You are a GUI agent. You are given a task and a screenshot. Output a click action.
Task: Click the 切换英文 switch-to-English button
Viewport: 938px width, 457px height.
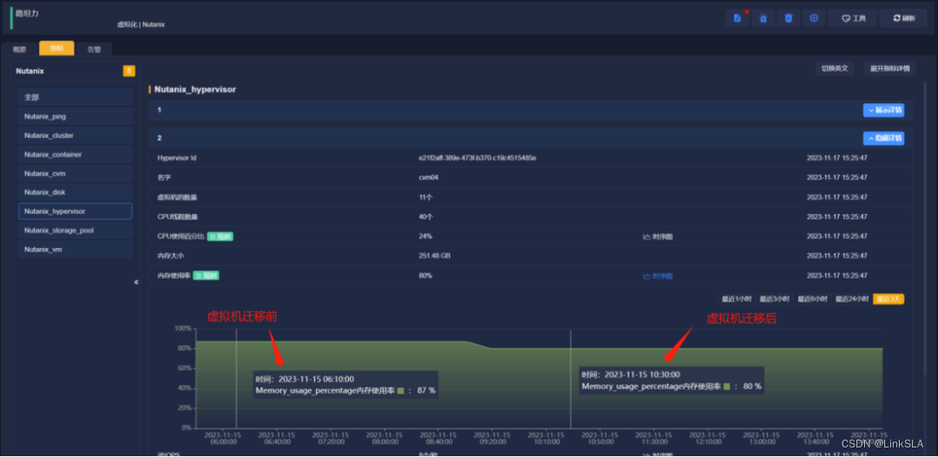pos(835,69)
